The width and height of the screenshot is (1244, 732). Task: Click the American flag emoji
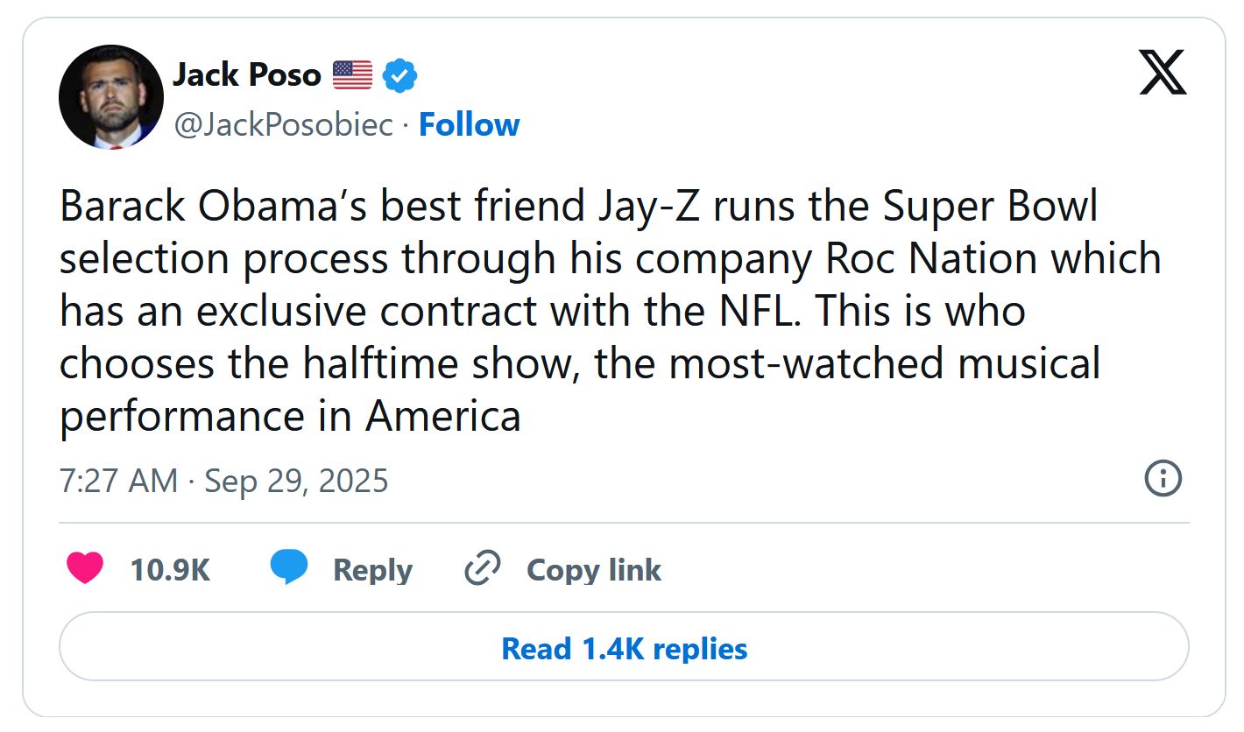(352, 75)
